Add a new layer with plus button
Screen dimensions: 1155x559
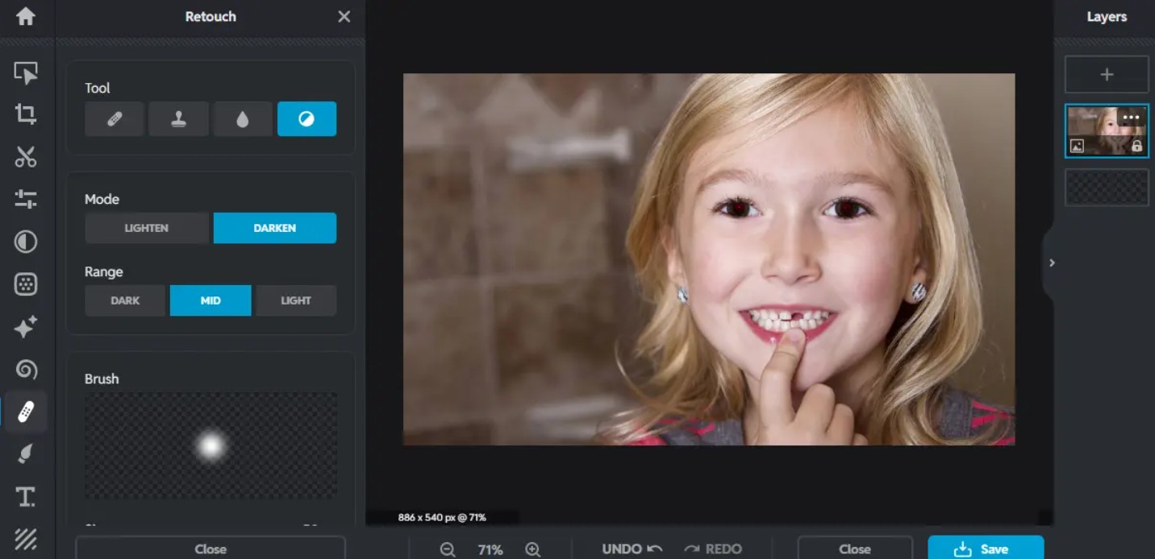click(1107, 74)
